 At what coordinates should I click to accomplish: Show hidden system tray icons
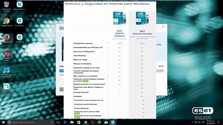click(192, 122)
